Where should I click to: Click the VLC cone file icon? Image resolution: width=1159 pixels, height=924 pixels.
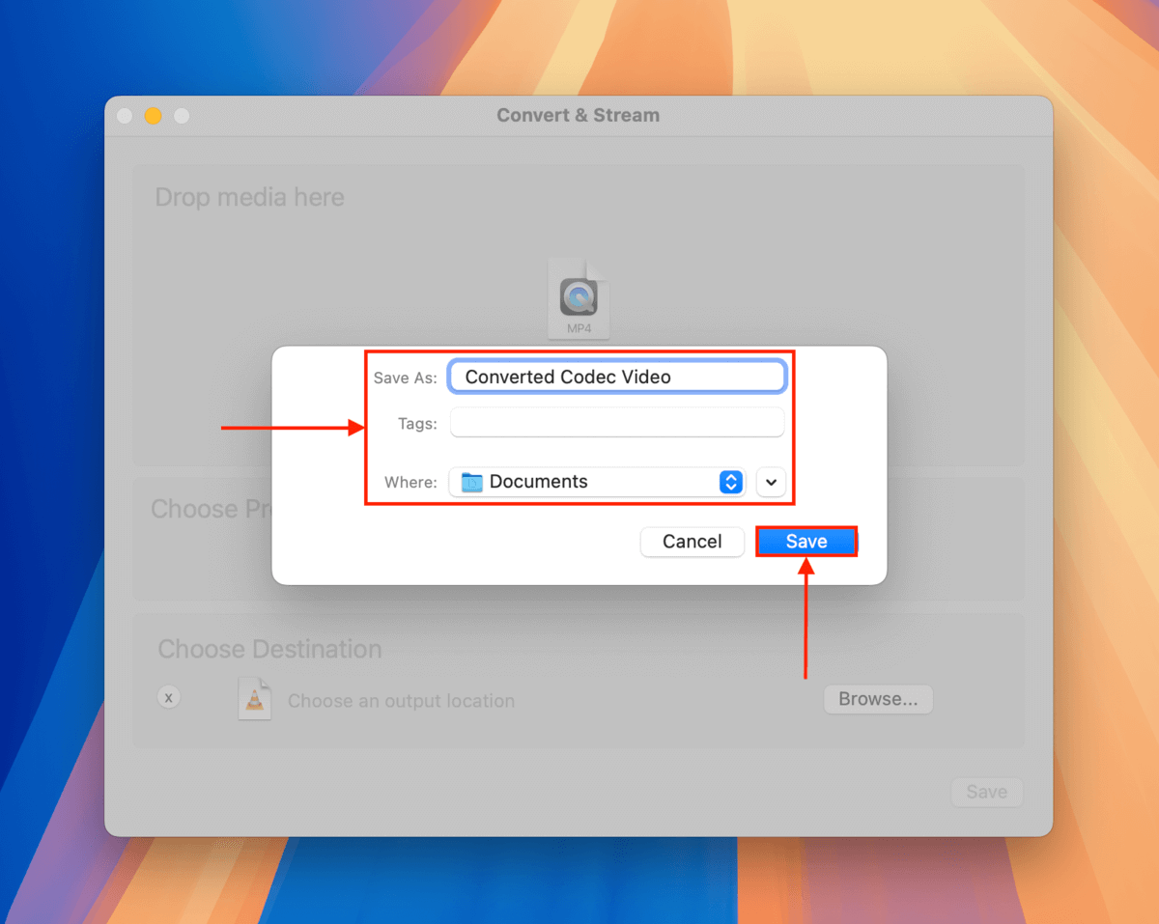(255, 698)
